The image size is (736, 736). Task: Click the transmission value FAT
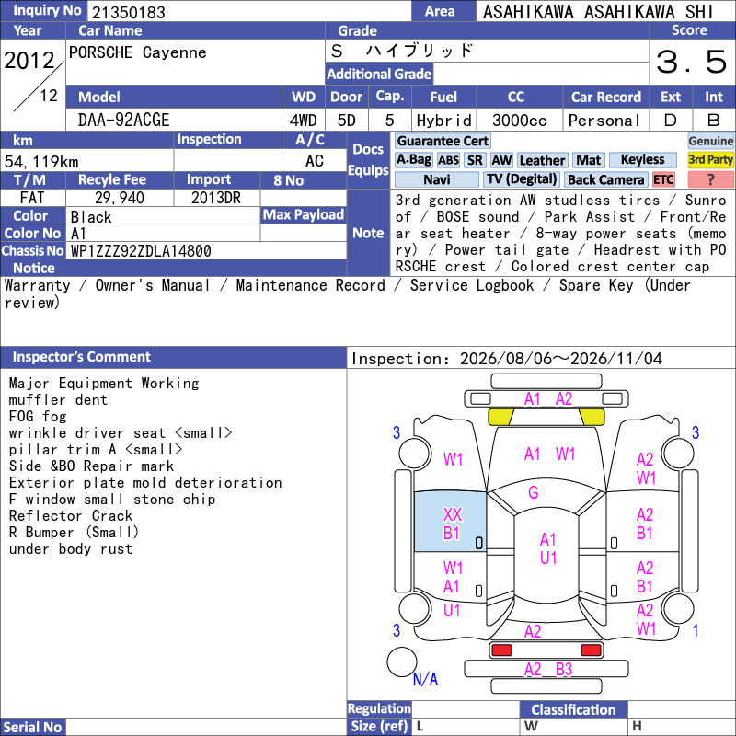pyautogui.click(x=32, y=198)
